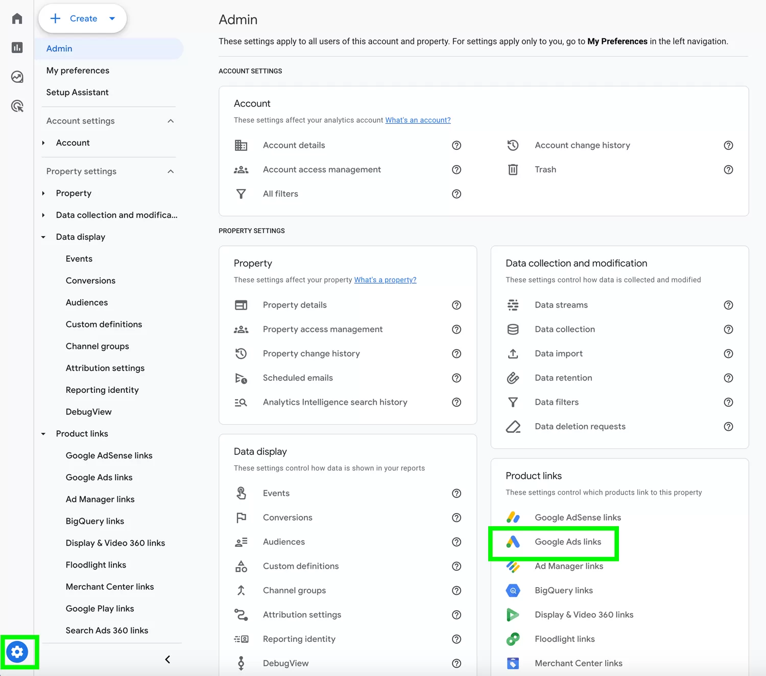Click the All filters funnel icon
This screenshot has width=766, height=676.
coord(241,194)
